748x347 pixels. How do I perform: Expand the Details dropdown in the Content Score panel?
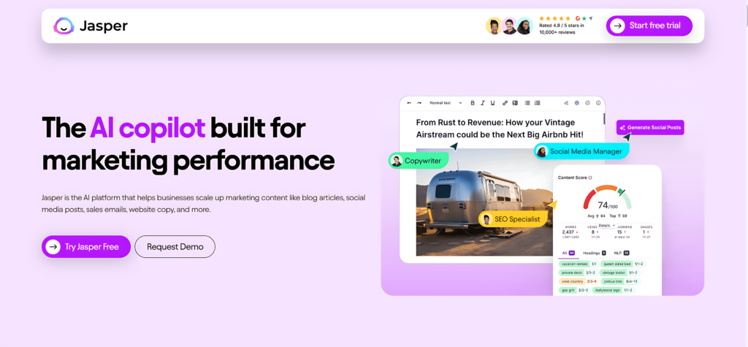(607, 225)
